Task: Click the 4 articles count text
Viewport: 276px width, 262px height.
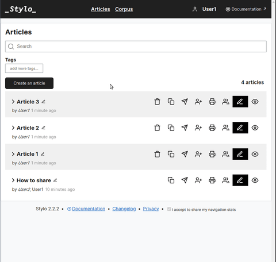Action: (x=252, y=82)
